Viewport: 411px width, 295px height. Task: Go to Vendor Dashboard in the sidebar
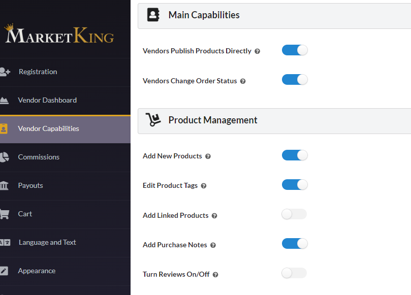[x=65, y=101]
